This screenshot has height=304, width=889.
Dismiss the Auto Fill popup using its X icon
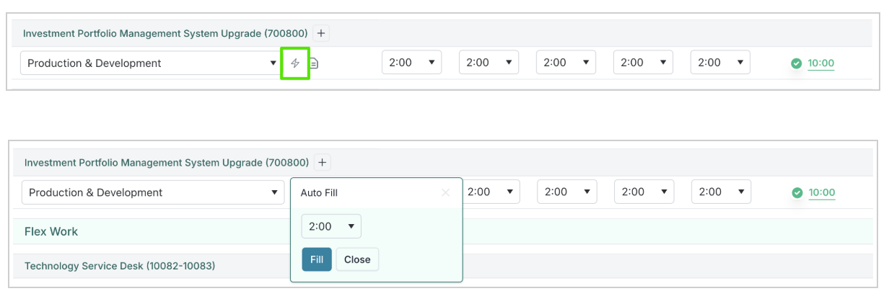click(445, 192)
